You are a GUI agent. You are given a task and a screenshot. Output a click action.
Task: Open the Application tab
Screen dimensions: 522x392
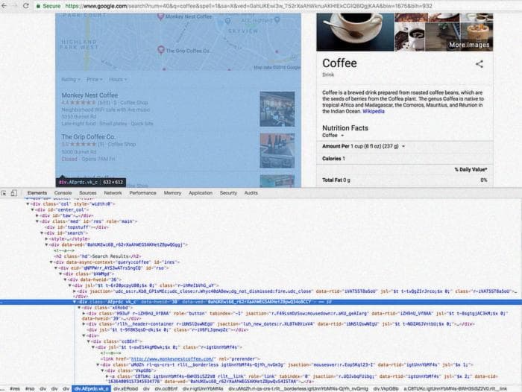pyautogui.click(x=201, y=193)
